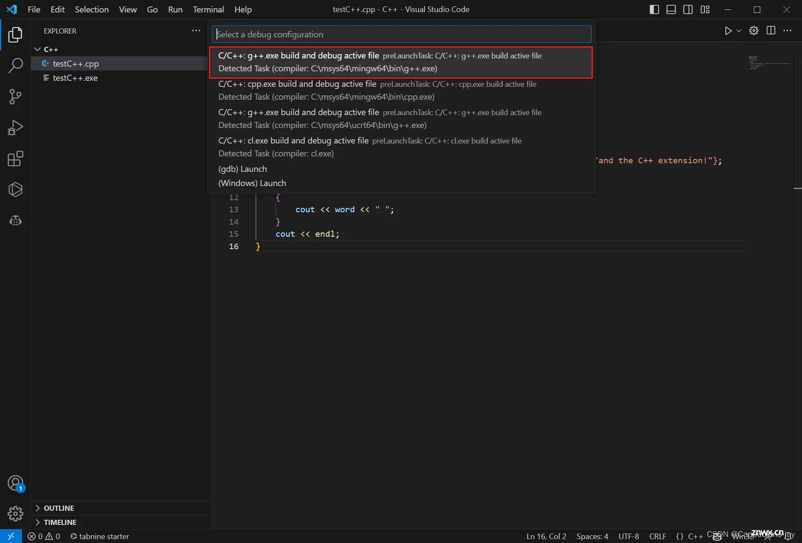Change language mode C++ in status bar
The width and height of the screenshot is (802, 543).
tap(695, 536)
